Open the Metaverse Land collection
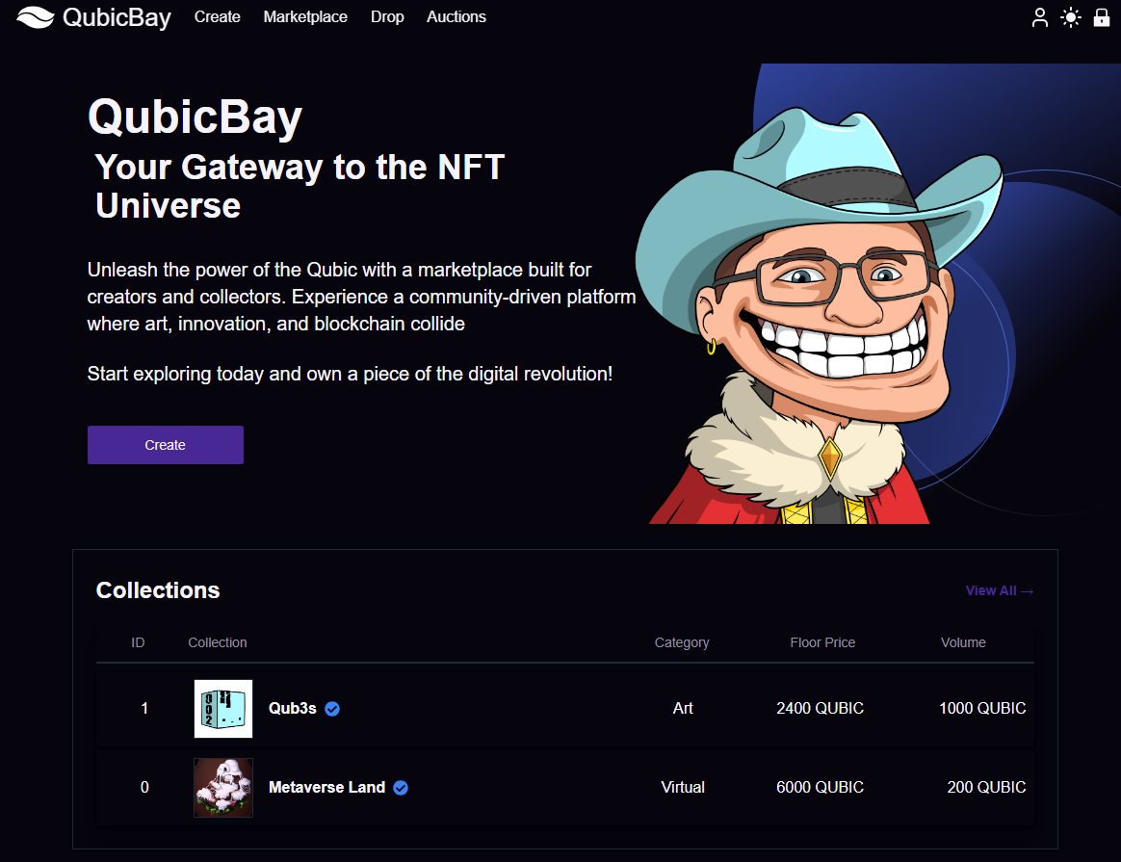 coord(326,787)
